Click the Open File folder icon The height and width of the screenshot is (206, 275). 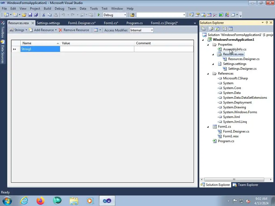[x=24, y=15]
